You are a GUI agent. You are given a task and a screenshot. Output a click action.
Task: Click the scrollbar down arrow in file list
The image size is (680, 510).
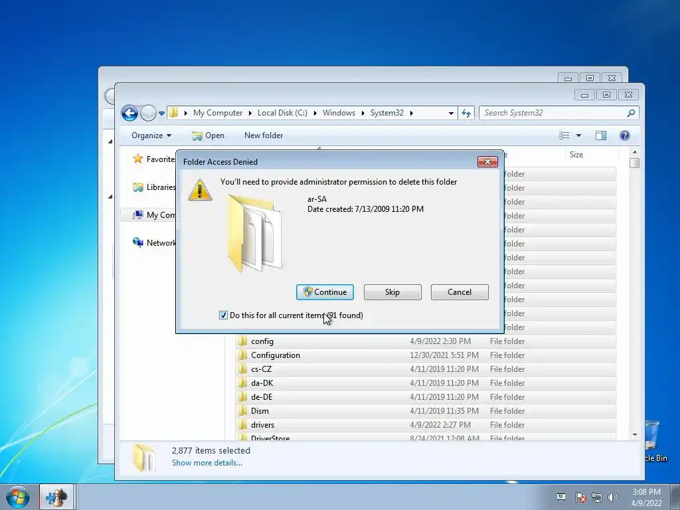pos(634,434)
